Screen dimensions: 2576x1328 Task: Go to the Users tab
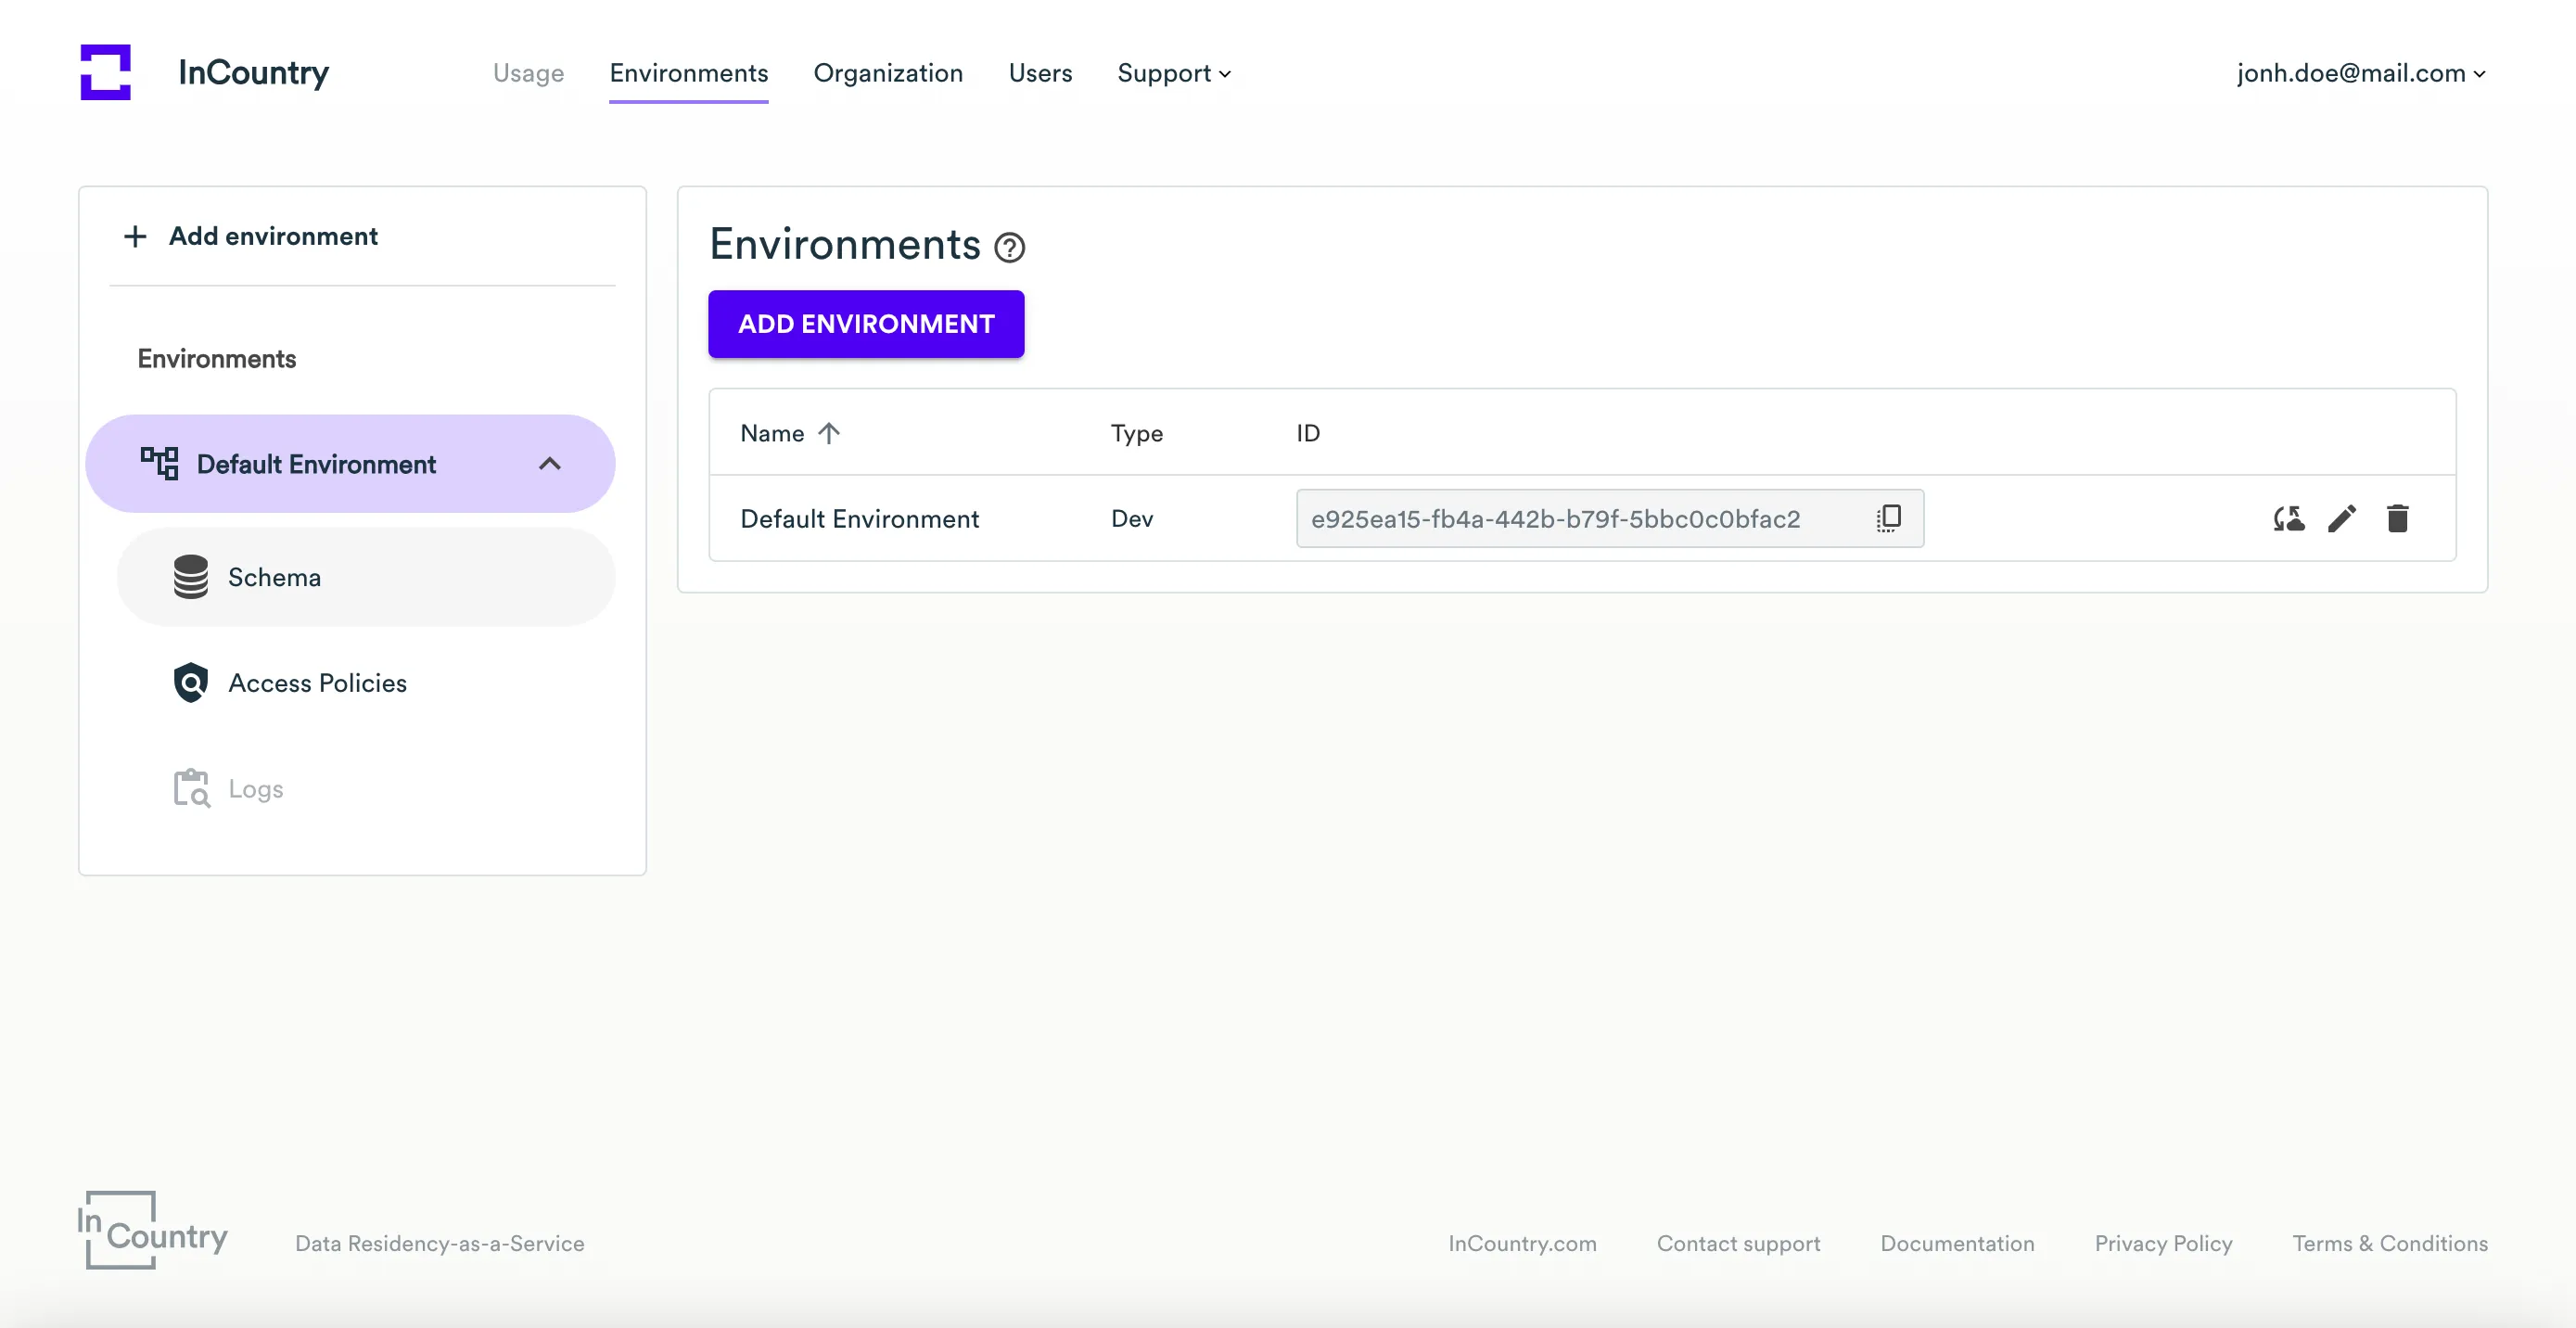1039,73
